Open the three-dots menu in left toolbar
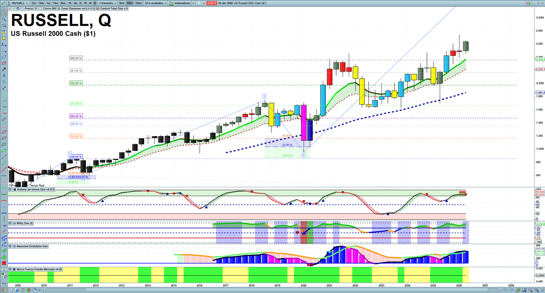Viewport: 545px width, 293px height. pyautogui.click(x=4, y=284)
